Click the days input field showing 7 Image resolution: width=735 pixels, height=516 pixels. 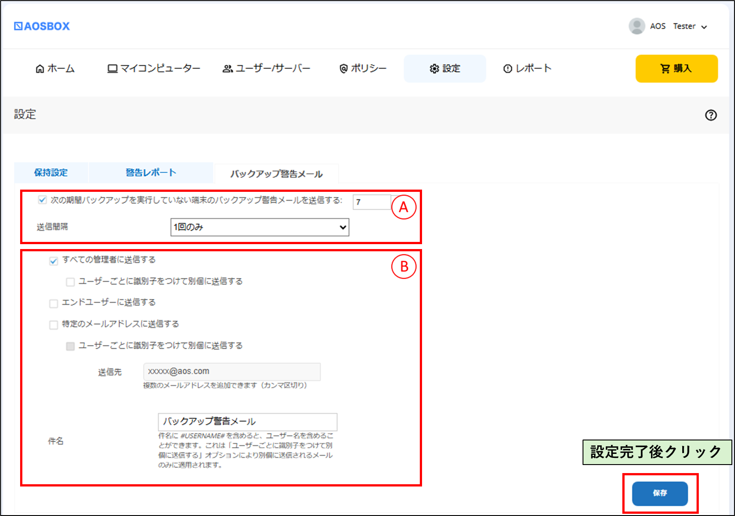372,202
